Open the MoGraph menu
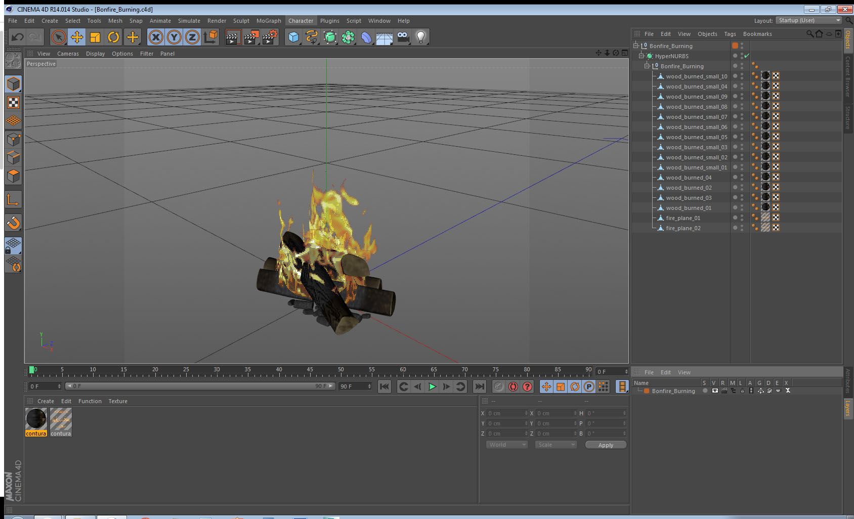The height and width of the screenshot is (519, 854). tap(269, 21)
